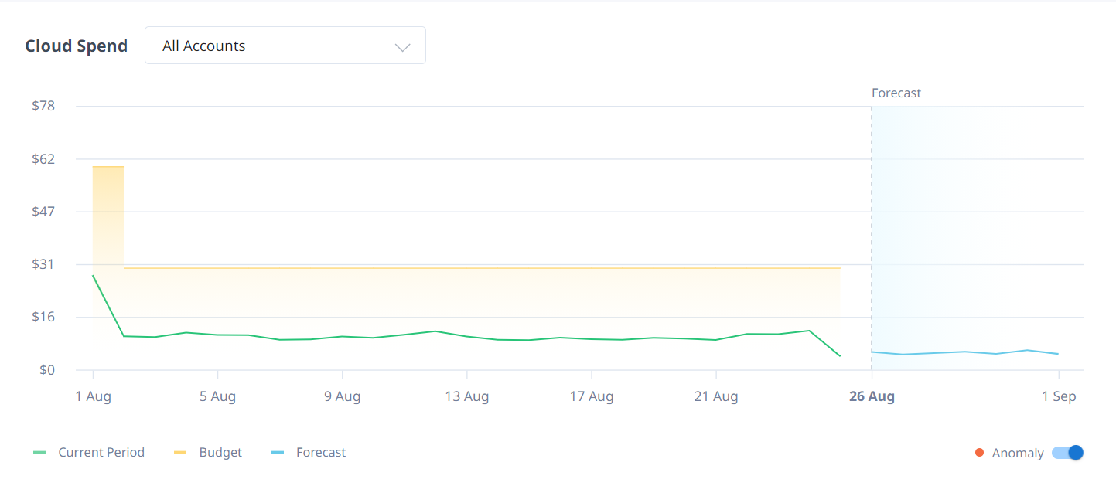Click the dropdown chevron arrow

[x=402, y=47]
